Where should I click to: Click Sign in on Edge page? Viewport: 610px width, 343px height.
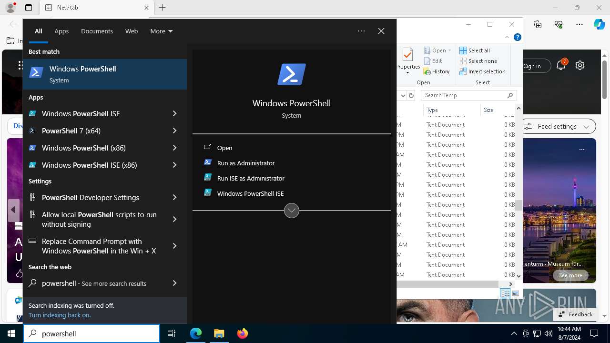click(x=532, y=66)
